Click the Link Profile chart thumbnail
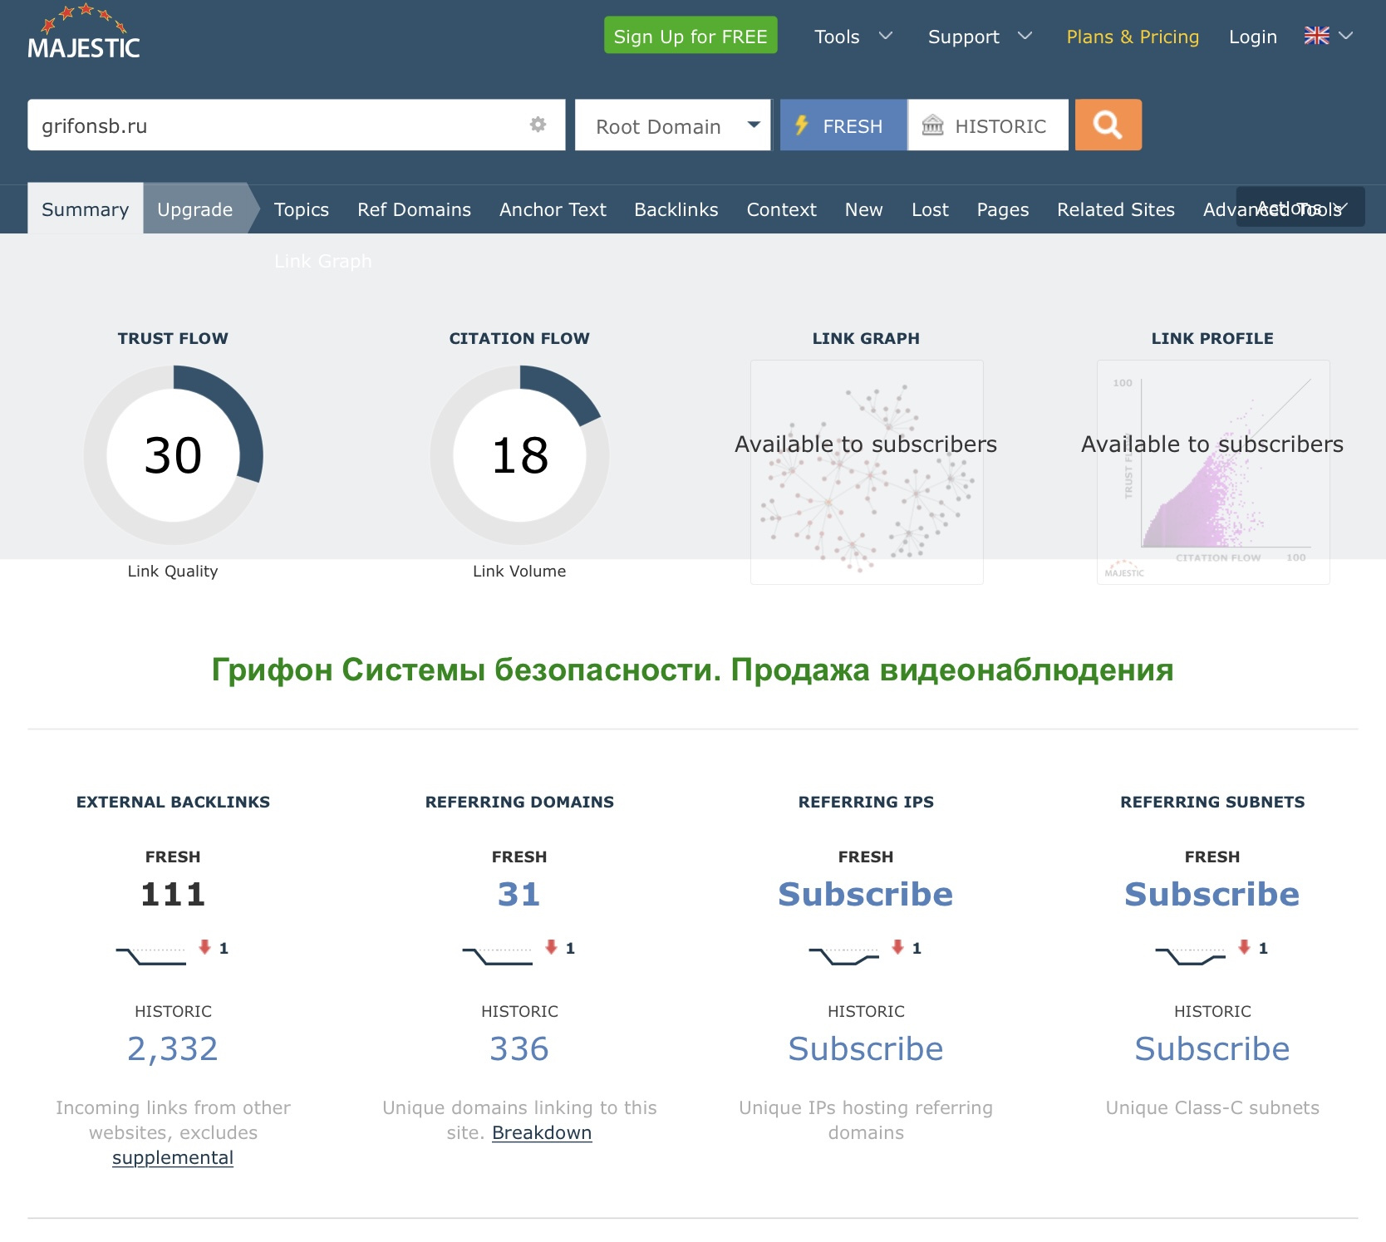The height and width of the screenshot is (1242, 1386). [x=1213, y=472]
